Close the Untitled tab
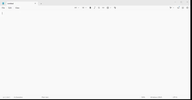 tap(35, 3)
